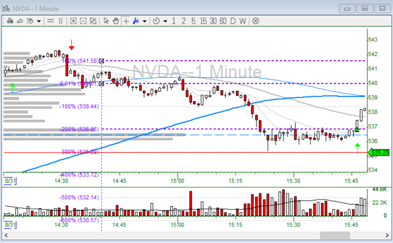Click the horizontal scrollbar thumb at the bottom

pos(334,235)
